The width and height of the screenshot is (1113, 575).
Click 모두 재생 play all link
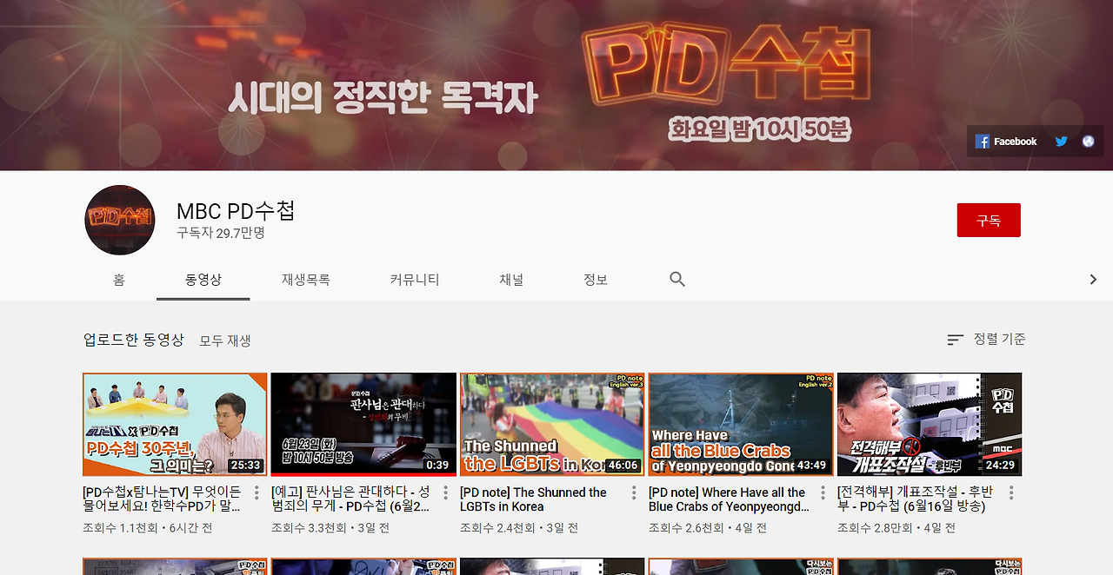point(225,341)
